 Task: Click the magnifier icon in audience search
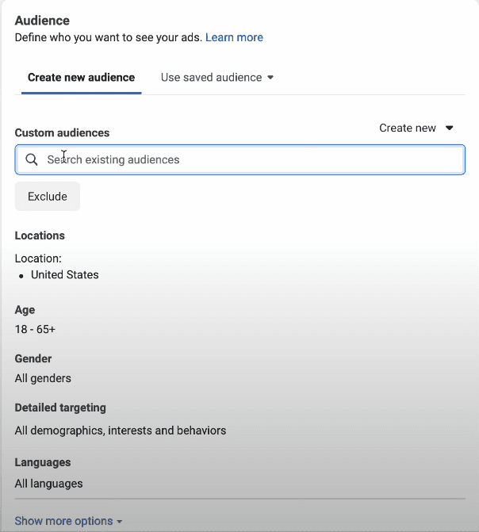32,159
